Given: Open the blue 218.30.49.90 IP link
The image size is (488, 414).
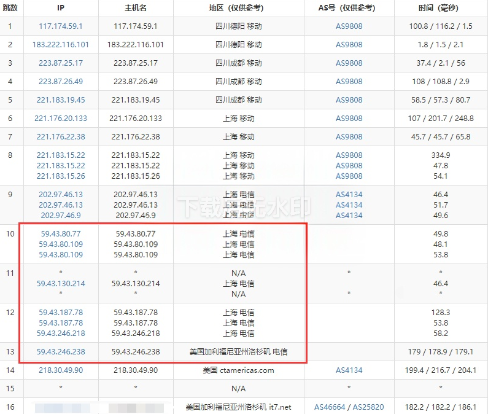Looking at the screenshot, I should 60,370.
